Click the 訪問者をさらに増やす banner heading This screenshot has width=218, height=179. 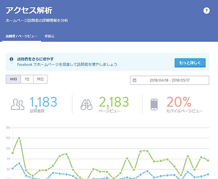(x=36, y=58)
